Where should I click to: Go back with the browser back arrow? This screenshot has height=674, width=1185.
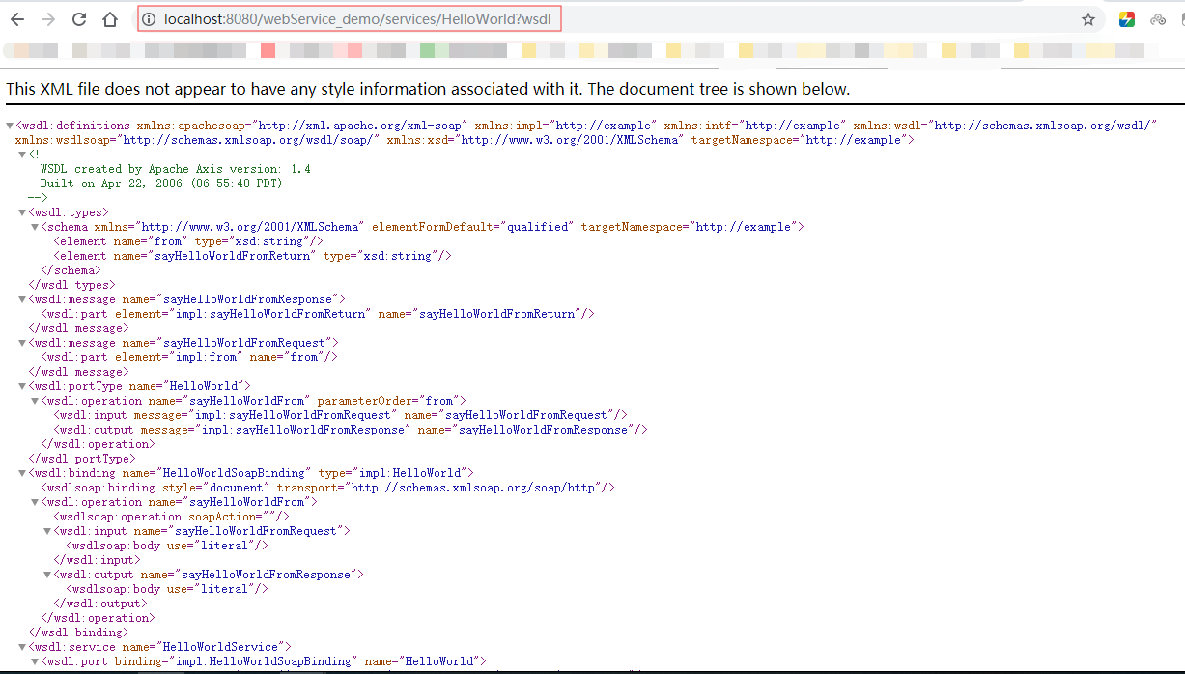[x=16, y=19]
